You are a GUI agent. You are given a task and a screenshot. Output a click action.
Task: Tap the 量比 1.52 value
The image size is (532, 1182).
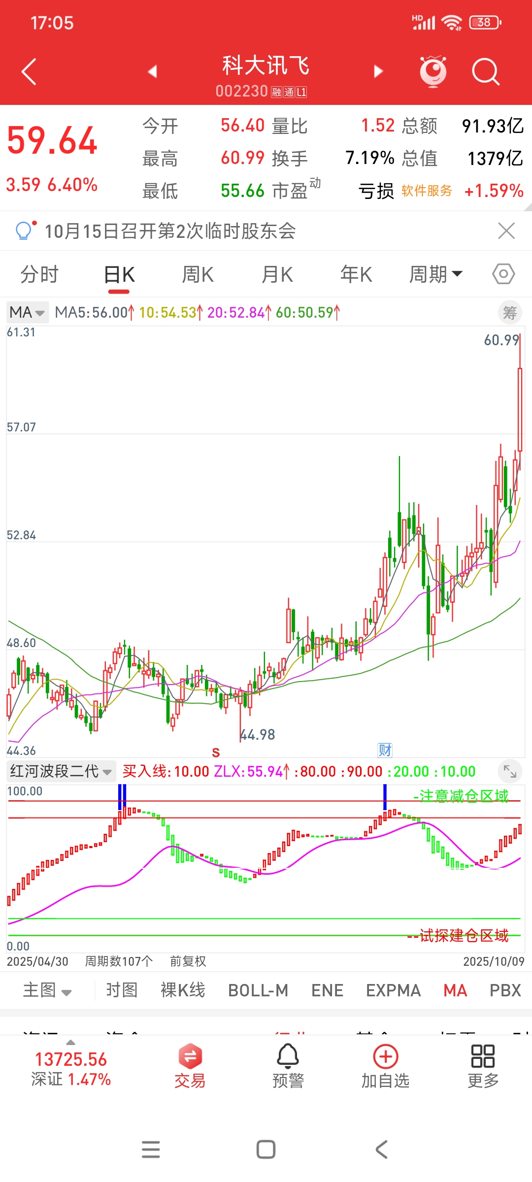tap(378, 126)
